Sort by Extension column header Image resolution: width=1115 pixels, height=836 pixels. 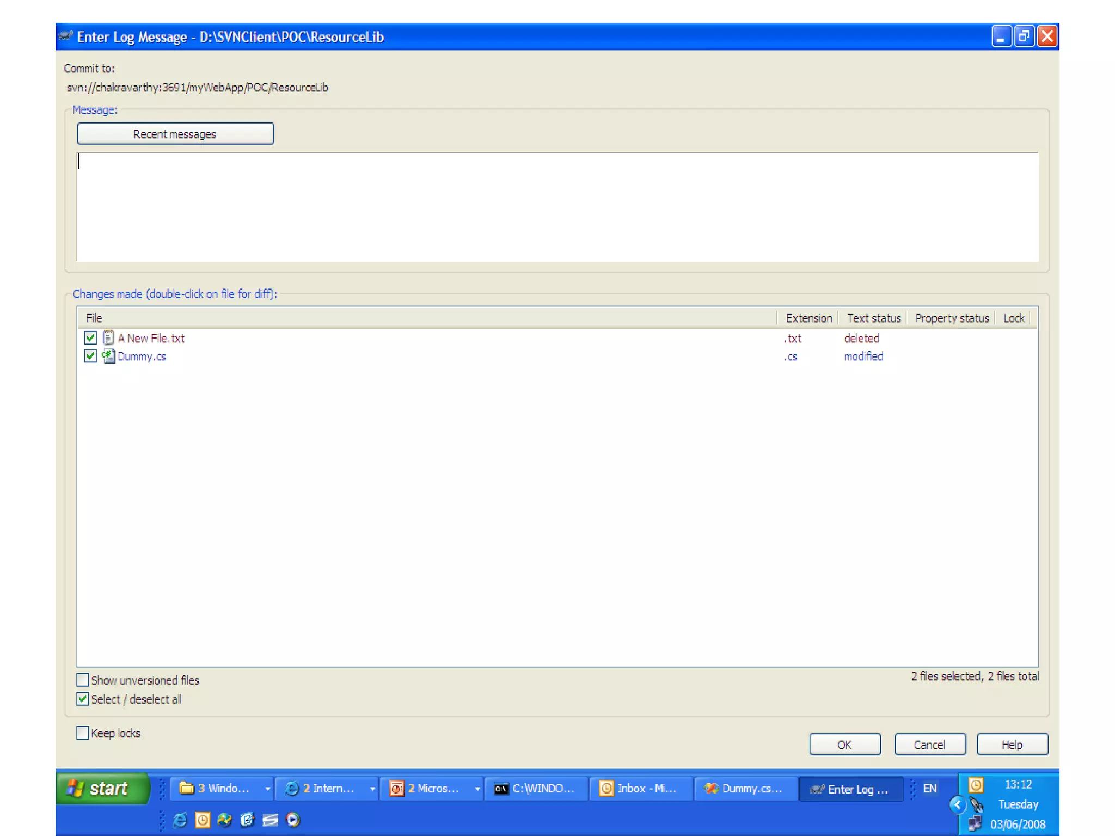(x=808, y=318)
